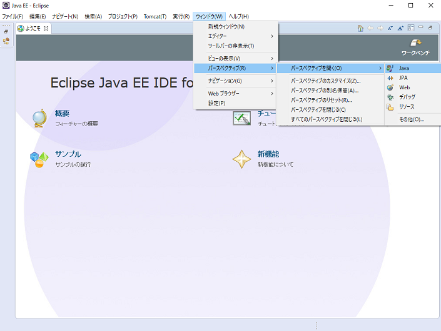Click the star icon for 新機能
This screenshot has height=331, width=441.
241,159
